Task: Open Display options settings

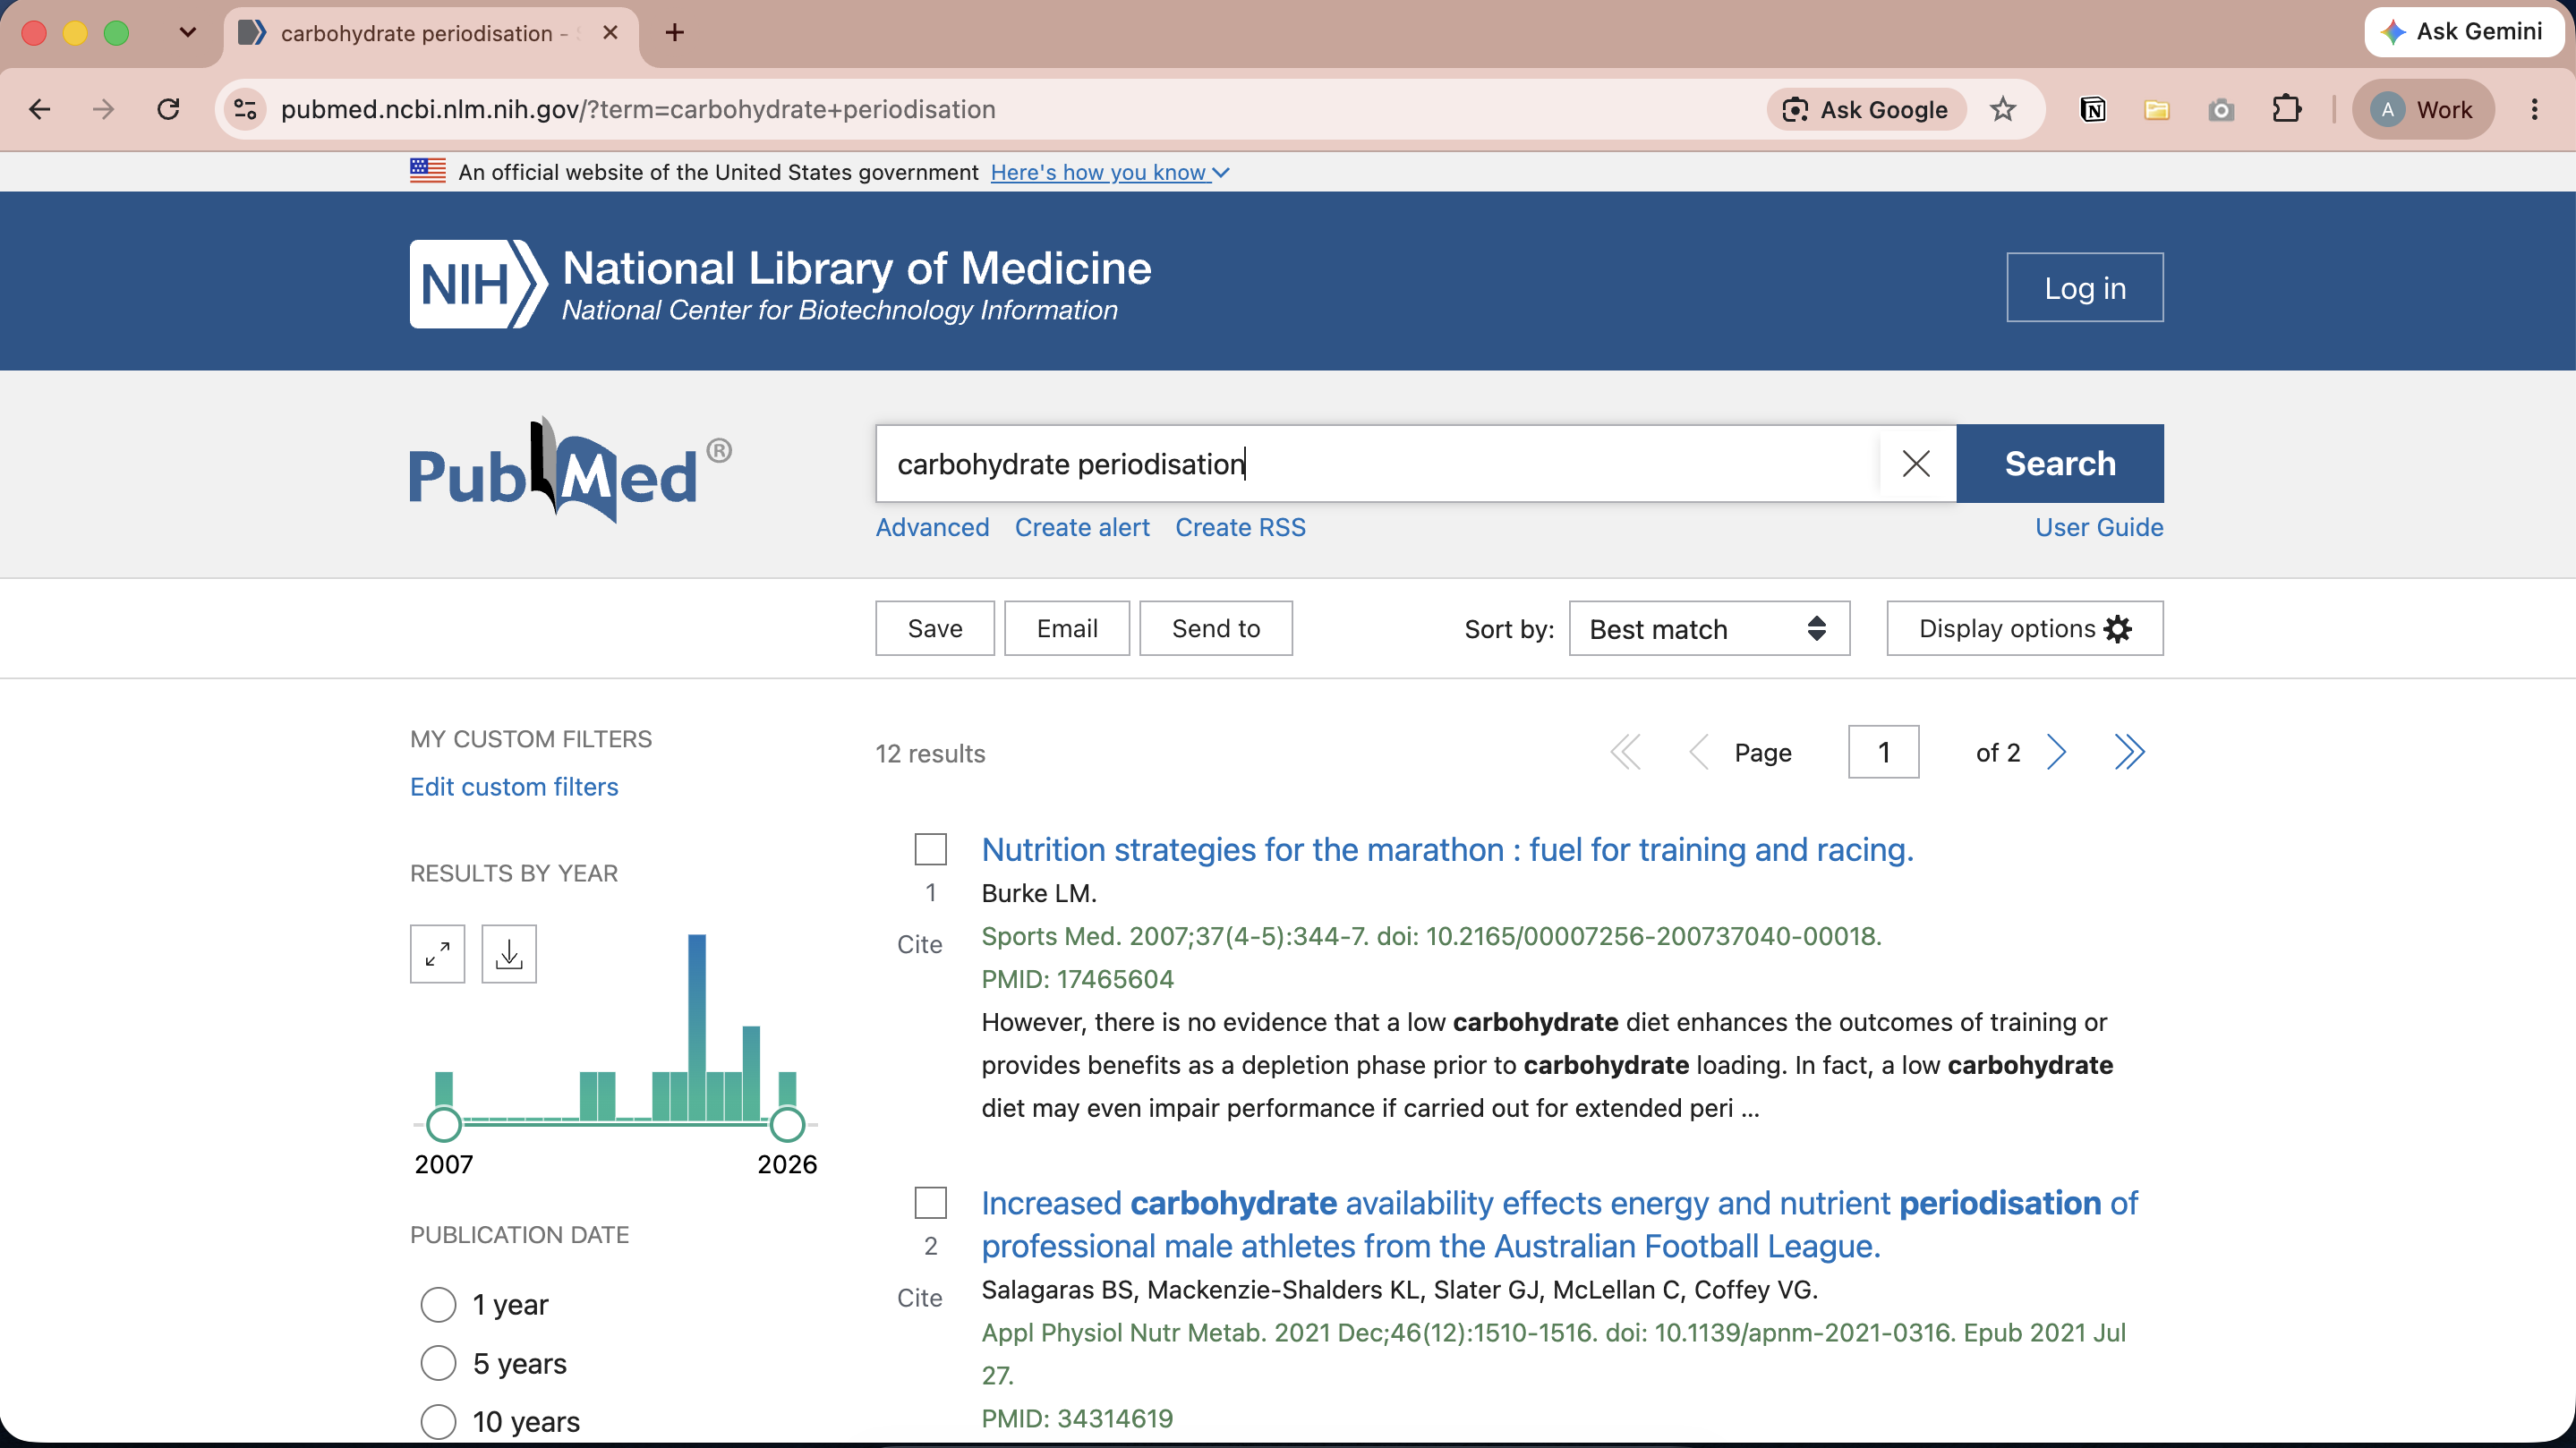Action: click(2025, 628)
